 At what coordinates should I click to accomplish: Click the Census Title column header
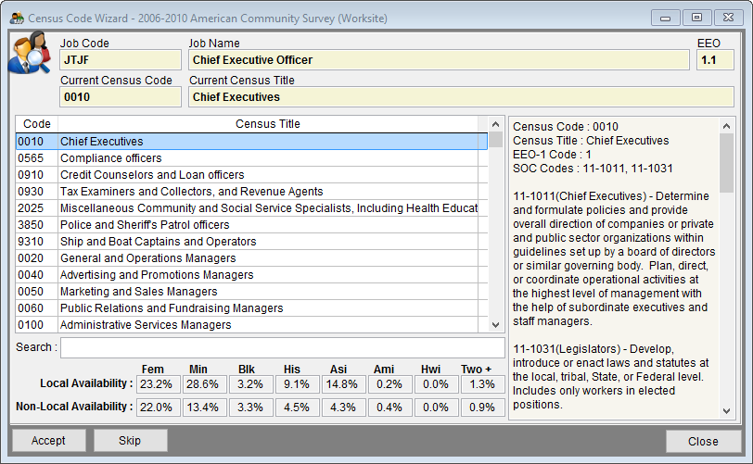click(x=267, y=124)
